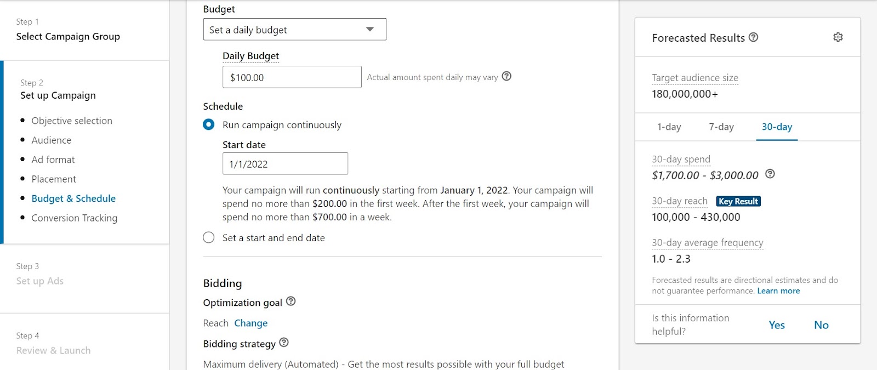Select the 30-day forecast tab
The width and height of the screenshot is (877, 370).
click(x=777, y=127)
